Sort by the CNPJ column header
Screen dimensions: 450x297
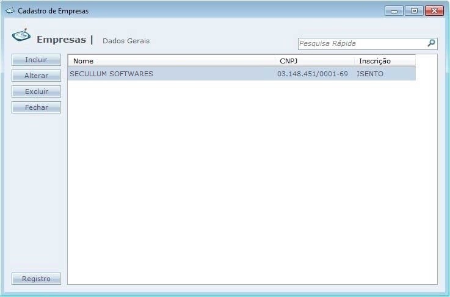(x=314, y=61)
